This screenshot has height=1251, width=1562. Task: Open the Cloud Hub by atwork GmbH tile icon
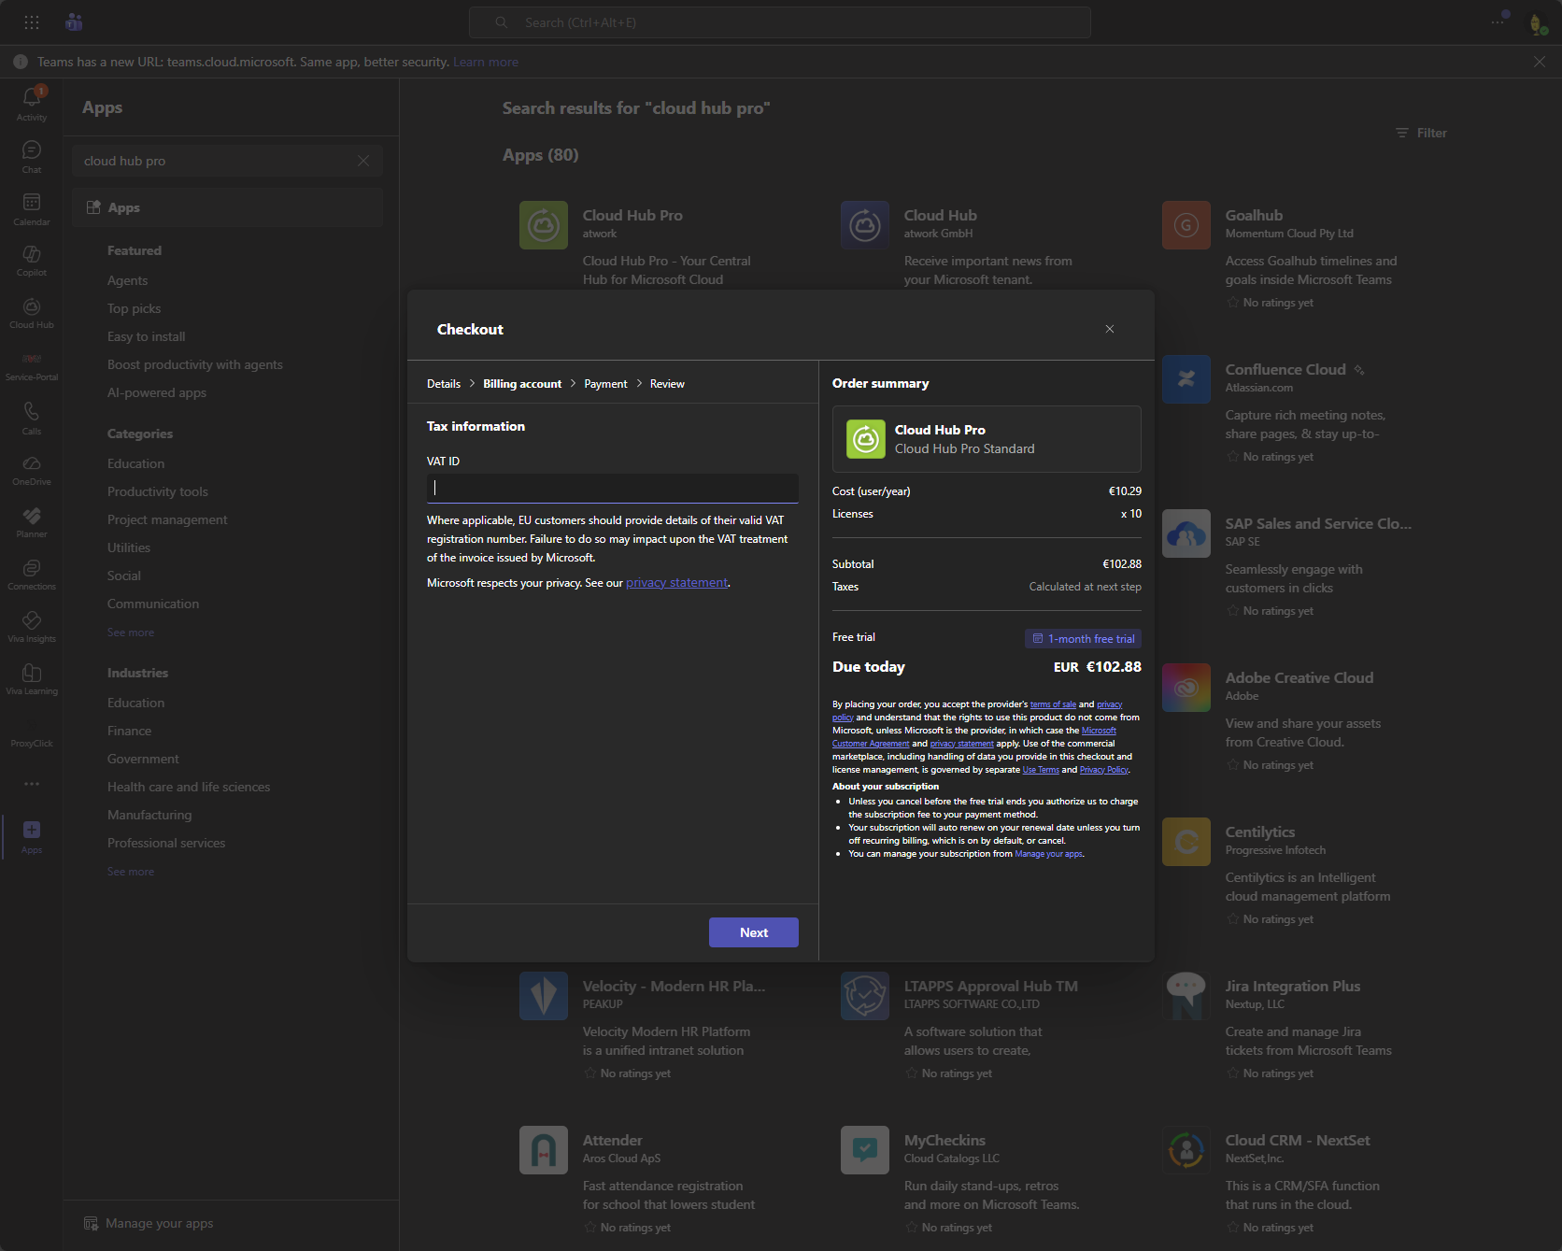865,225
